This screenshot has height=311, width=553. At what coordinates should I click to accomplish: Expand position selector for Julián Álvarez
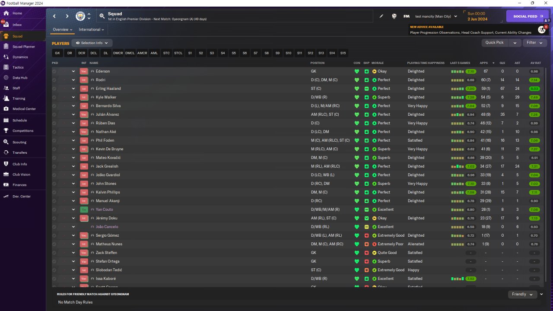coord(73,114)
